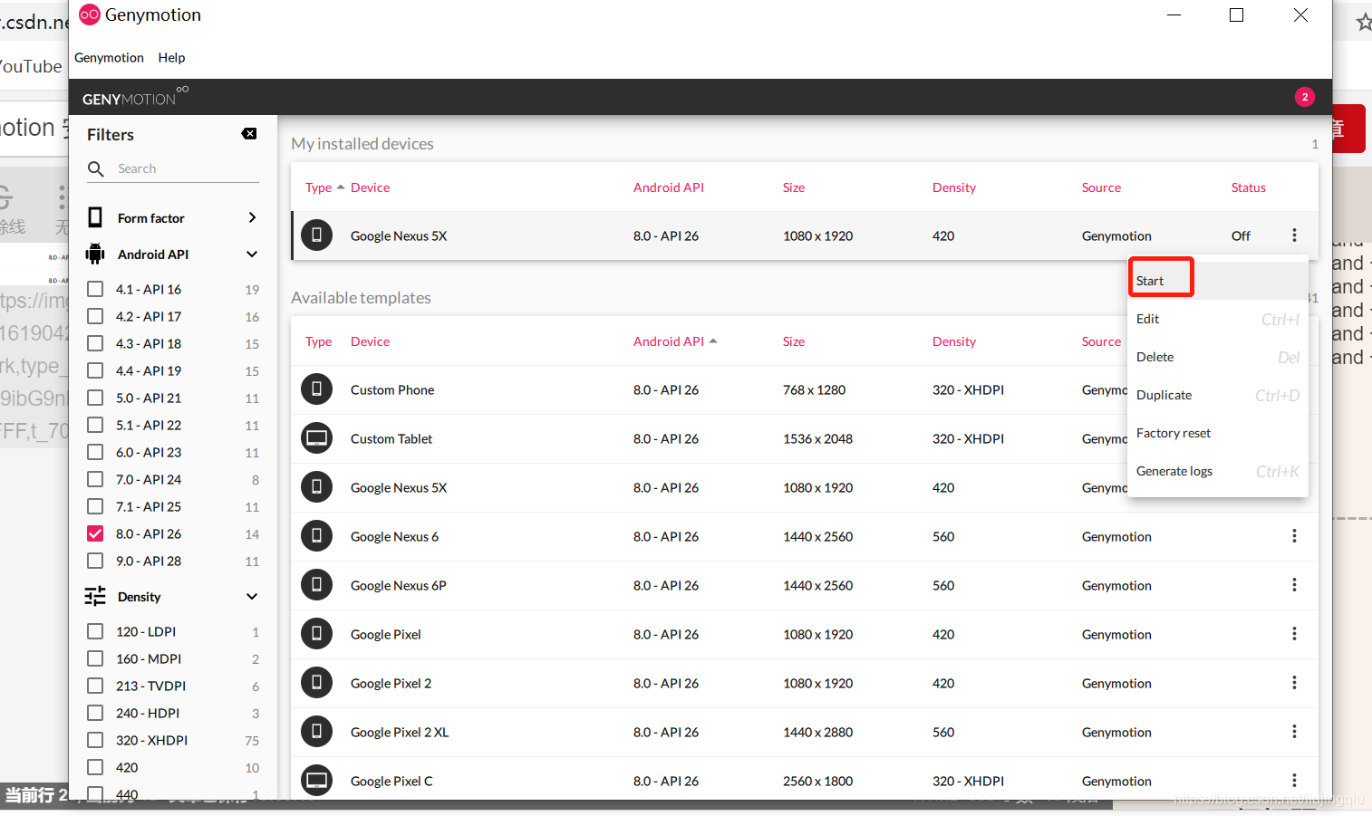Choose Start from the context menu

coord(1218,281)
